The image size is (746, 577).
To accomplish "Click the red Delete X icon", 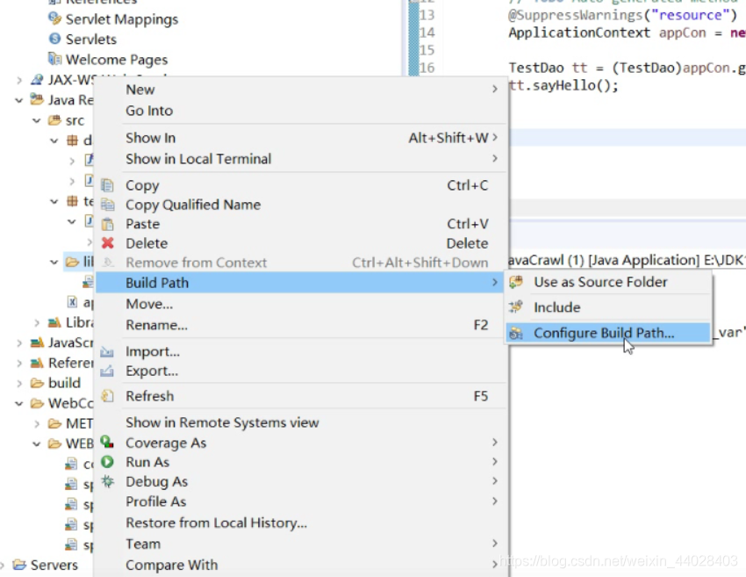I will pyautogui.click(x=108, y=243).
